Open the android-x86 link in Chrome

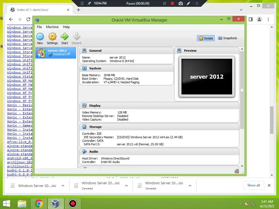pyautogui.click(x=20, y=158)
